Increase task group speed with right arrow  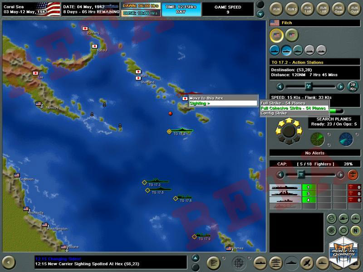(x=340, y=87)
